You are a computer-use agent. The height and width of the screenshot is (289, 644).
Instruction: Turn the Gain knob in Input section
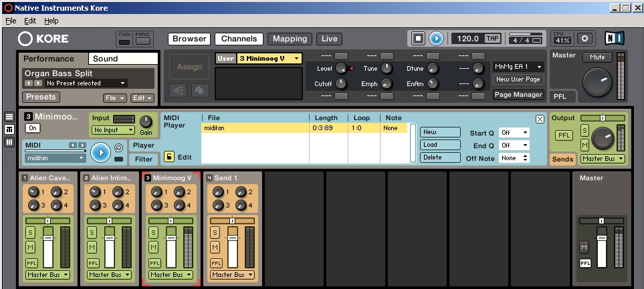tap(146, 121)
